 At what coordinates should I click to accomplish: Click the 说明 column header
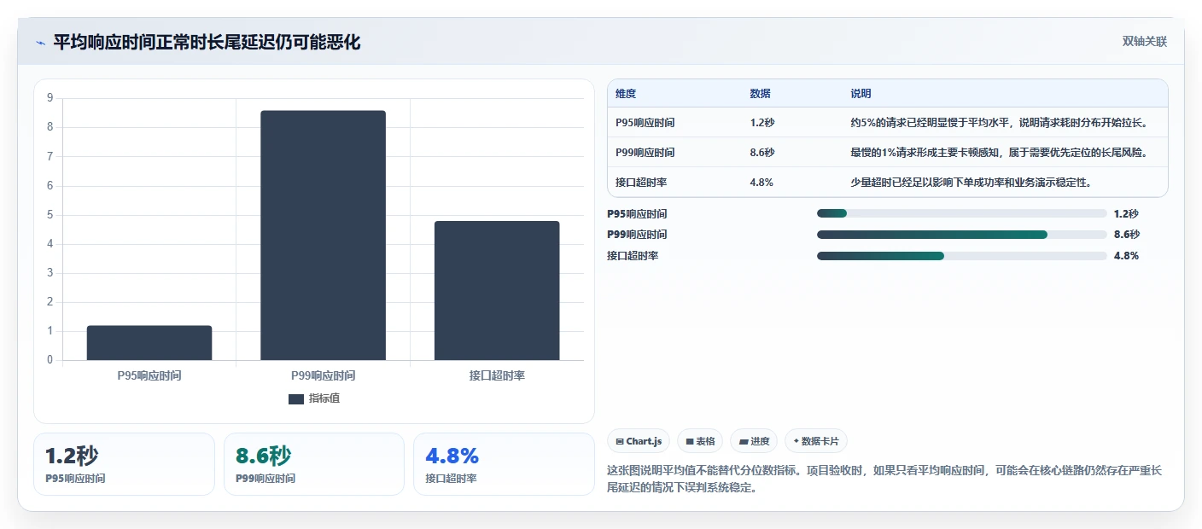(x=861, y=94)
